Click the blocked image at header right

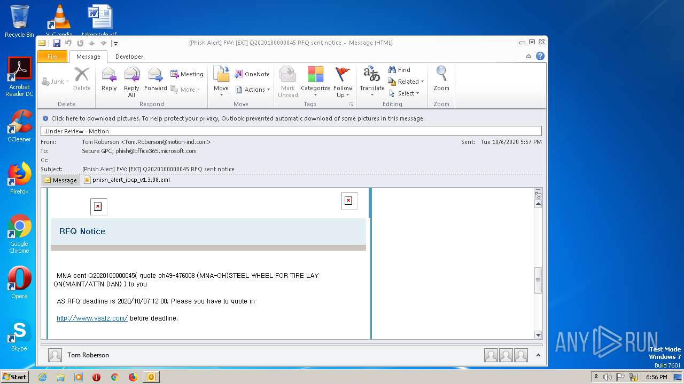[348, 201]
